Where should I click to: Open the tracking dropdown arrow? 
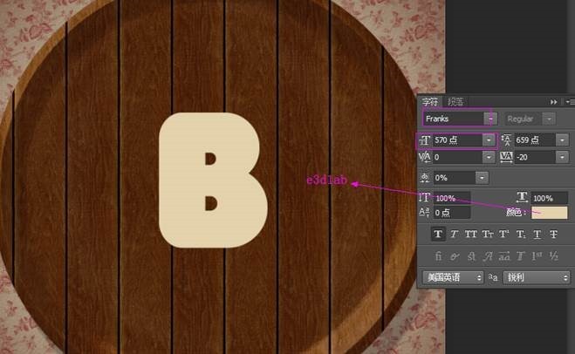(562, 157)
